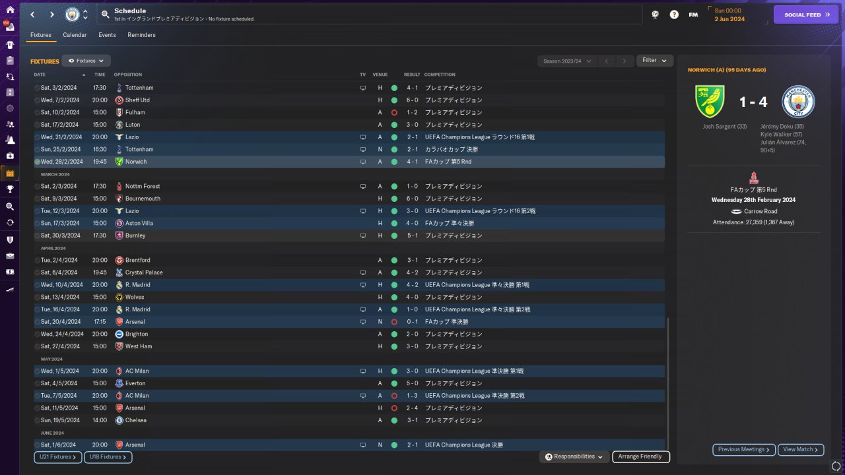Click the TV icon on Norwich row
This screenshot has width=845, height=475.
[362, 162]
